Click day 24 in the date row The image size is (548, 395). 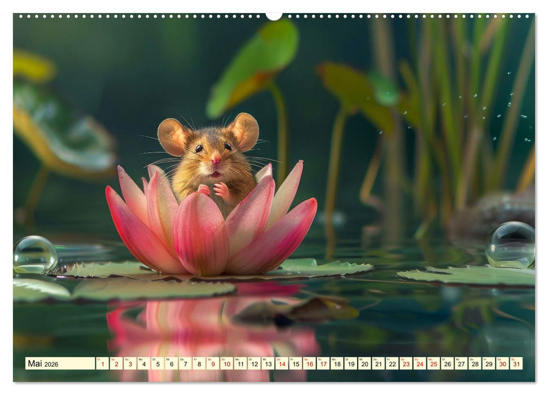point(419,363)
